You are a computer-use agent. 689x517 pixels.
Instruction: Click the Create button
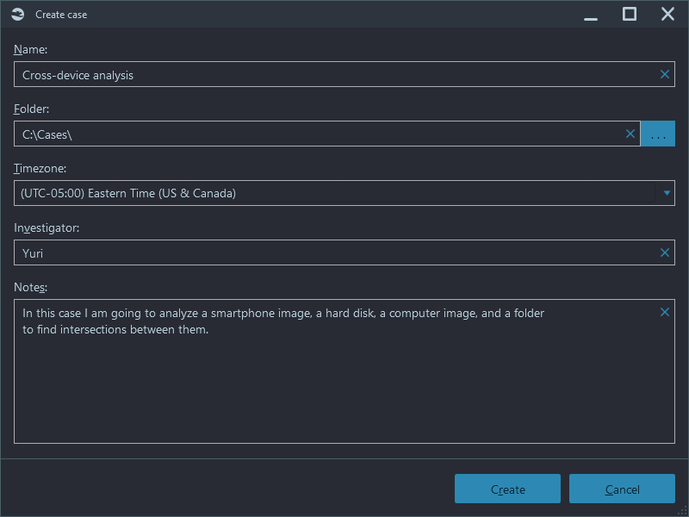click(507, 489)
